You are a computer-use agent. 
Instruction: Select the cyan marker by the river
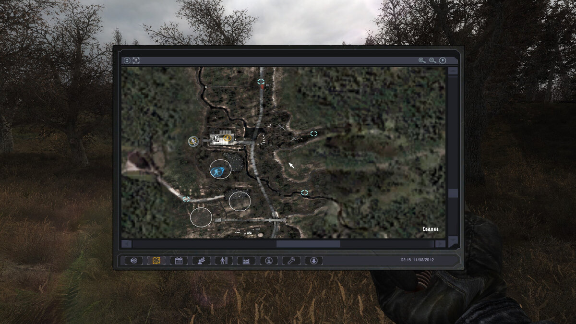click(x=304, y=192)
